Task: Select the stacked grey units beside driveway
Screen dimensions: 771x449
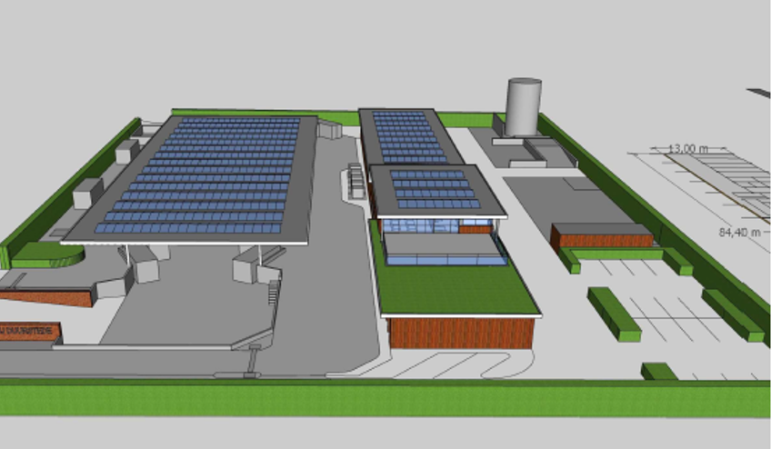Action: pyautogui.click(x=356, y=181)
